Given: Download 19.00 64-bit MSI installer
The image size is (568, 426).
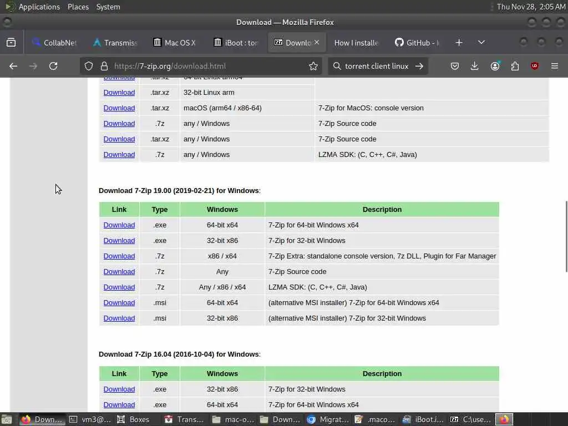Looking at the screenshot, I should [119, 303].
